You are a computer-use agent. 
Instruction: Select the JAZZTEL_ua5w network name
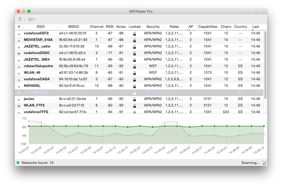[37, 46]
